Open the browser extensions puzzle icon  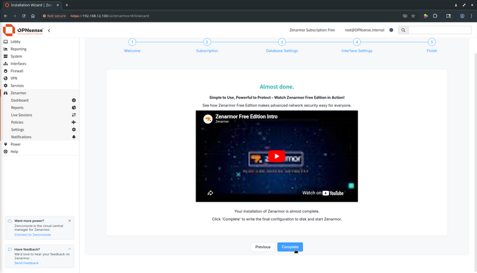tap(435, 16)
